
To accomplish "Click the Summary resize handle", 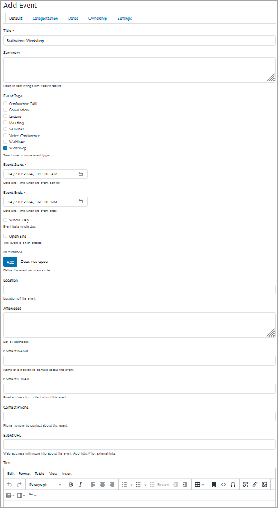I will pyautogui.click(x=271, y=78).
